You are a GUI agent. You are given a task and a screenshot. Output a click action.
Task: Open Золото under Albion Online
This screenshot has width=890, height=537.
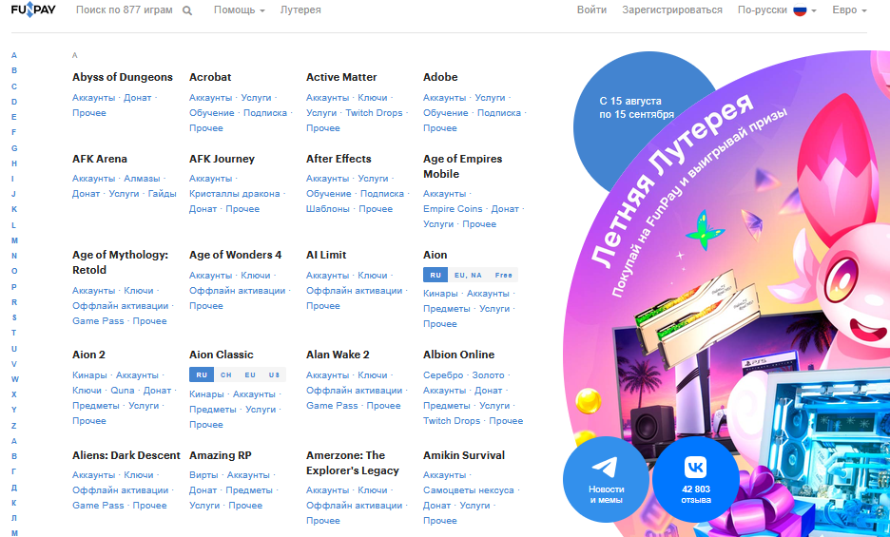click(488, 375)
